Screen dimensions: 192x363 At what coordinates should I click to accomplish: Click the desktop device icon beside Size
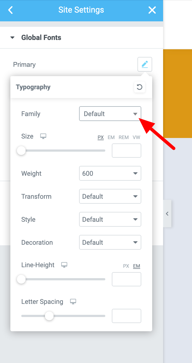tap(43, 136)
